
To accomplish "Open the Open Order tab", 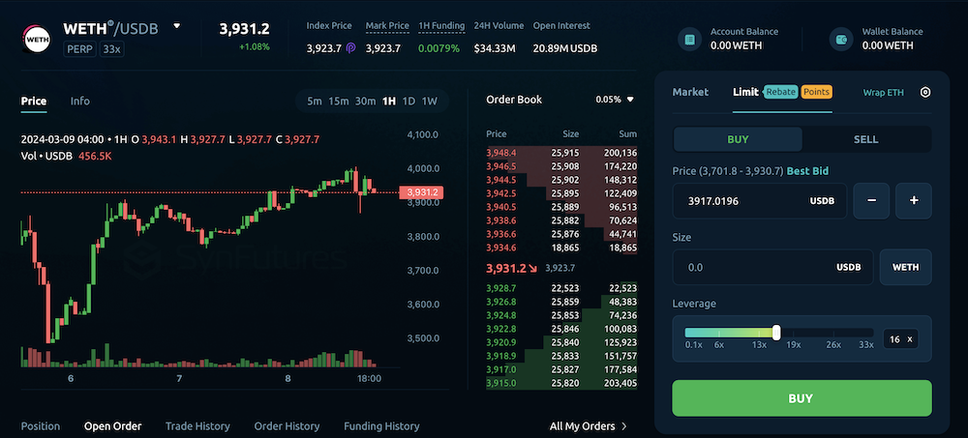I will 113,426.
